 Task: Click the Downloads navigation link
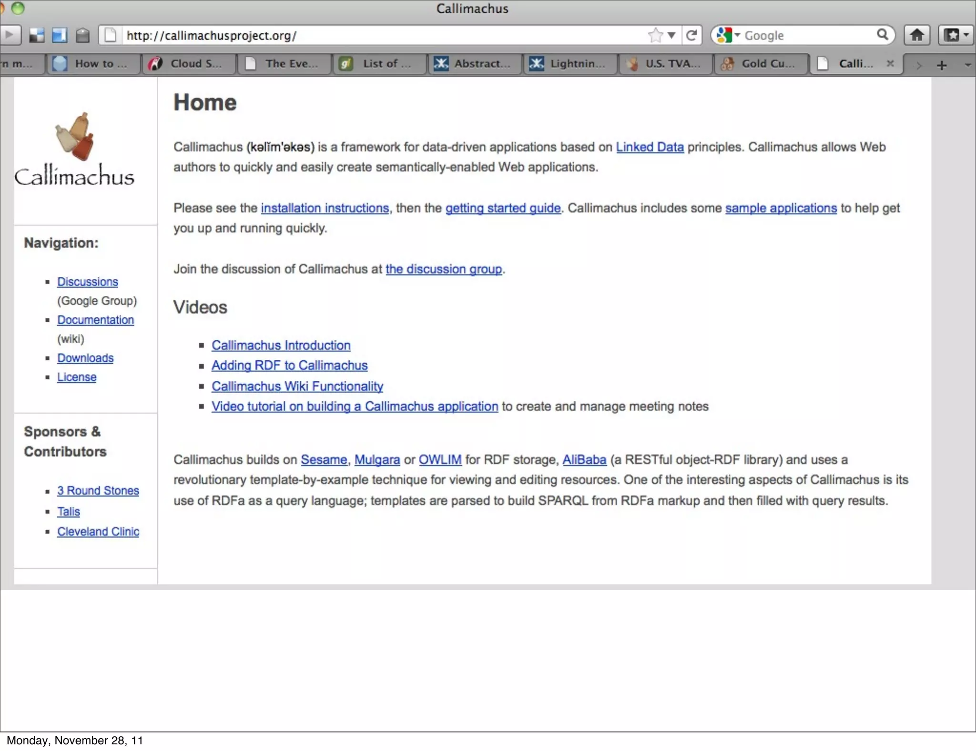85,358
